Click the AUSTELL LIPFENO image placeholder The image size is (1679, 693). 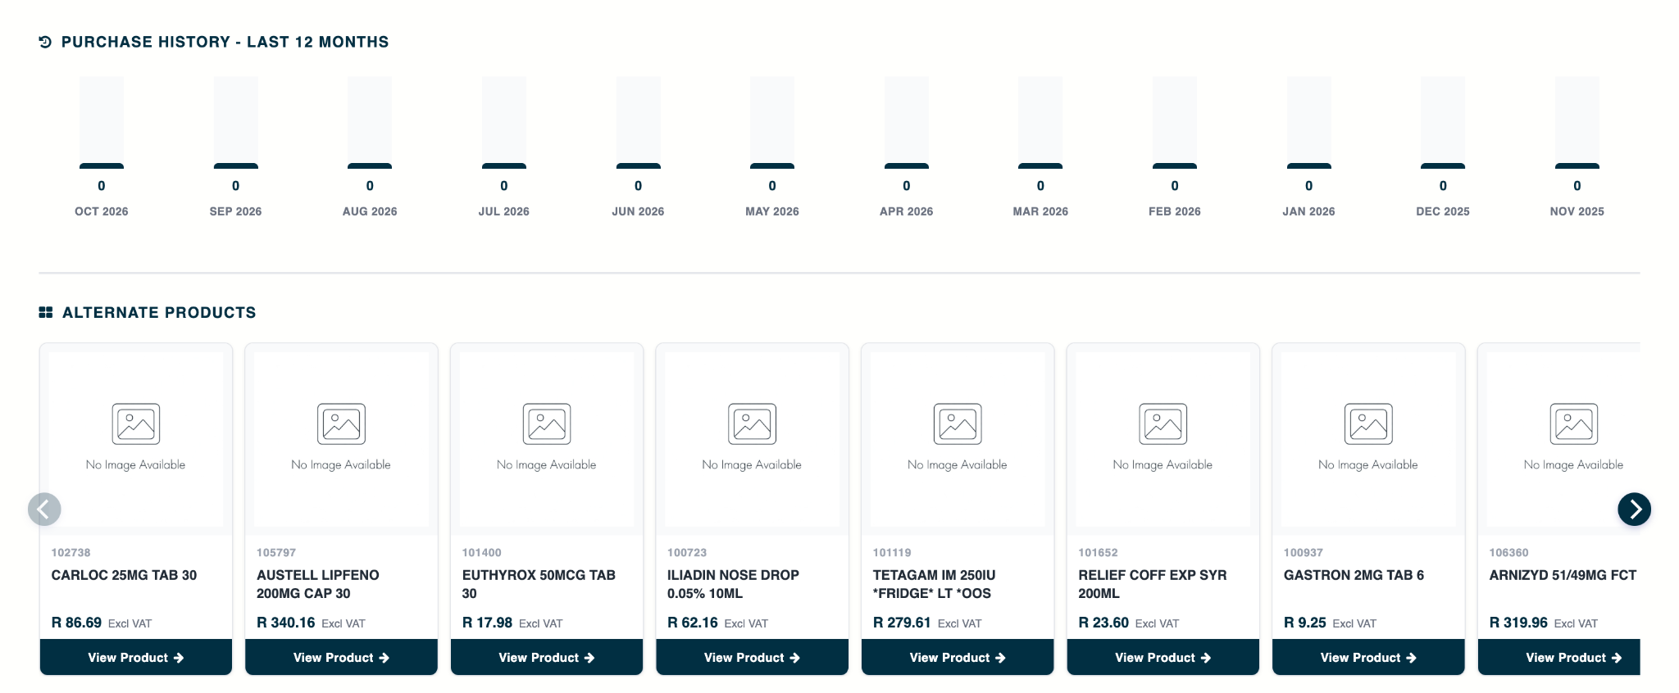[x=341, y=439]
